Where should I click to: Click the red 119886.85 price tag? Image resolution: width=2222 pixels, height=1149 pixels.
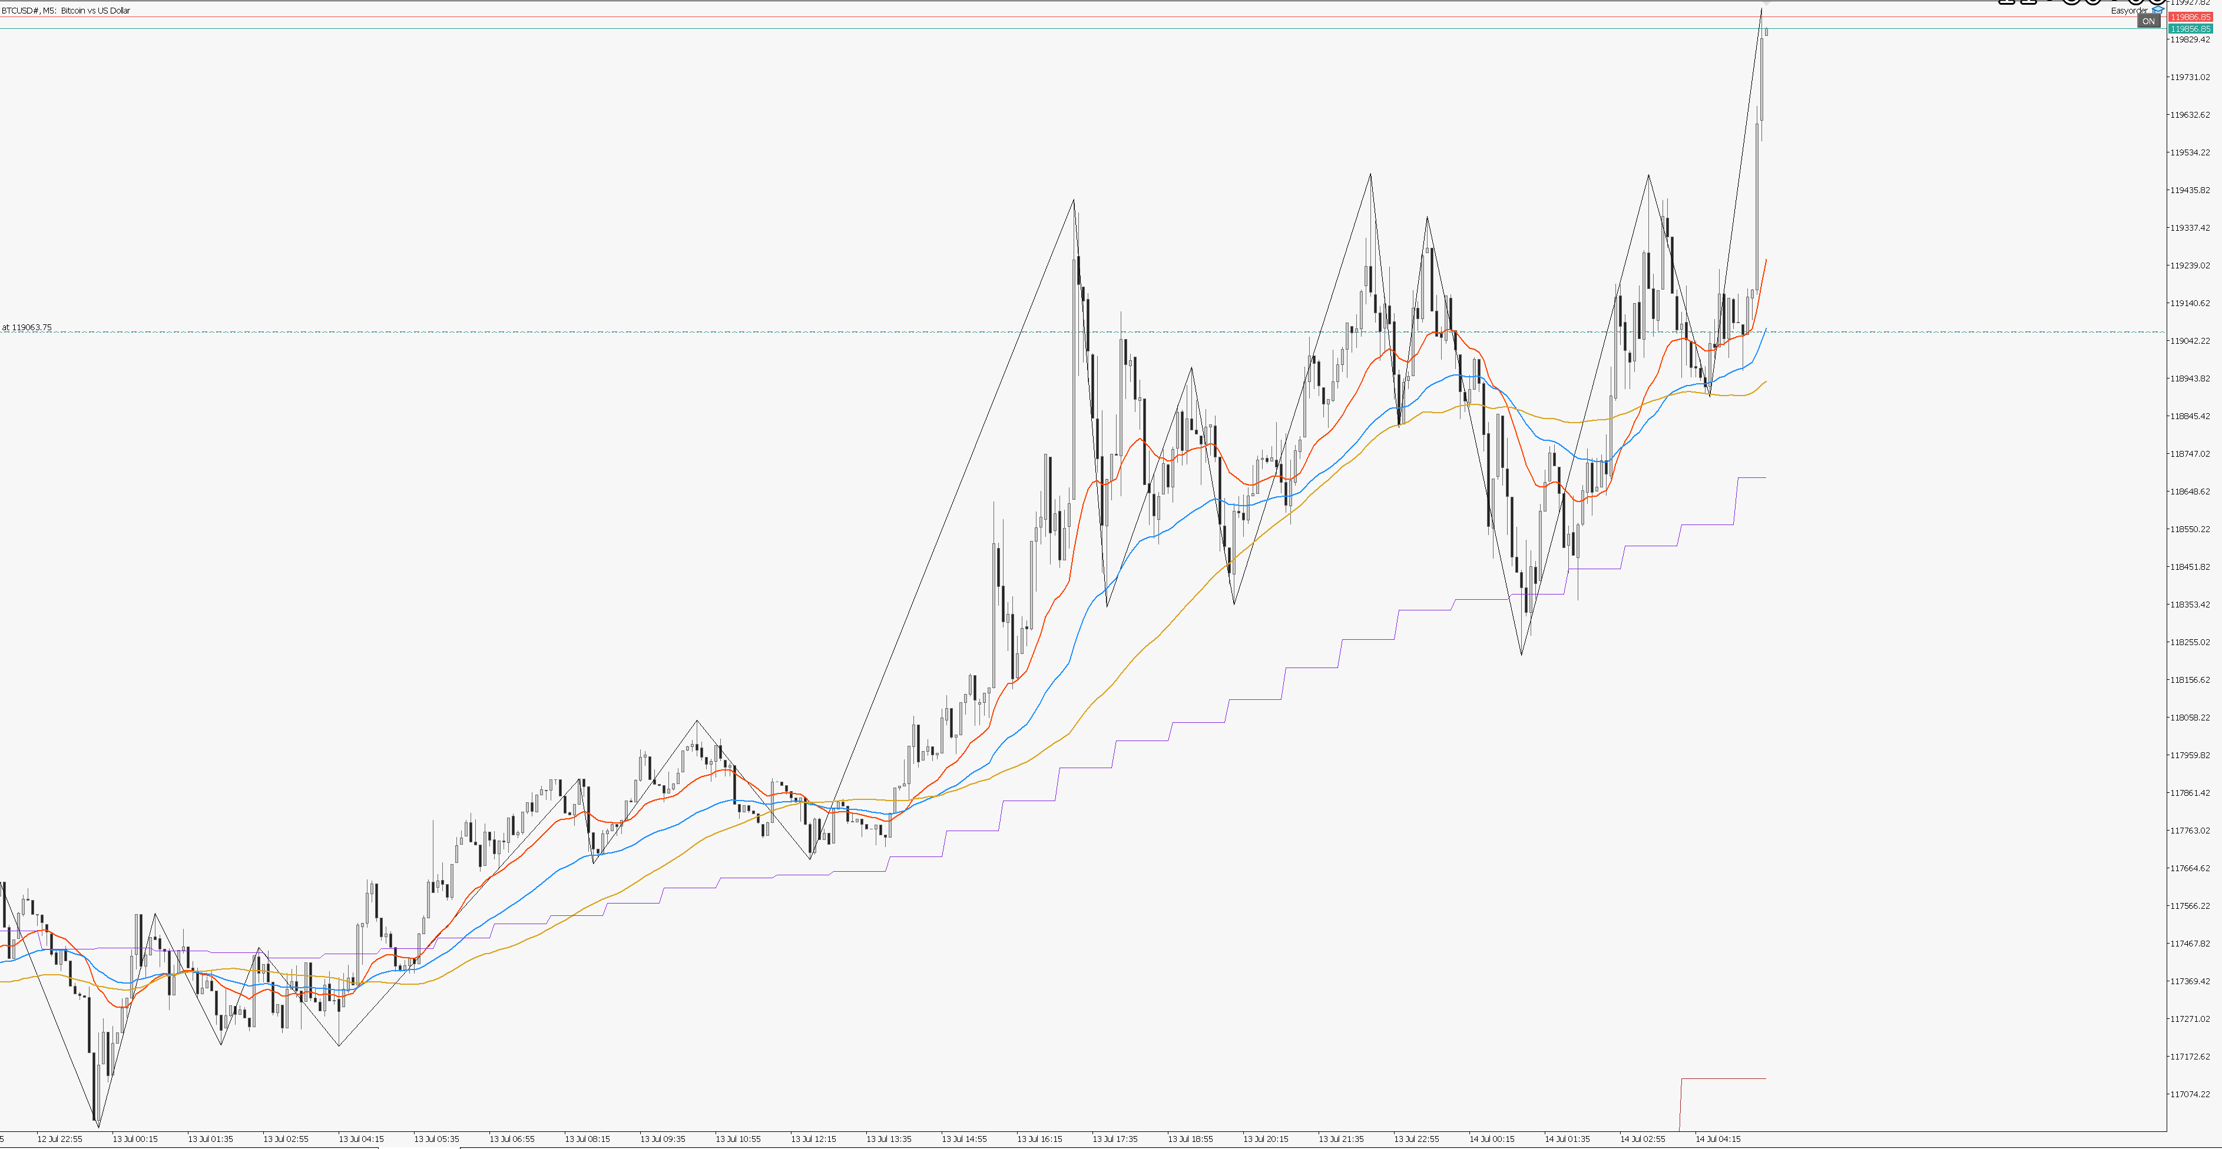[2190, 17]
